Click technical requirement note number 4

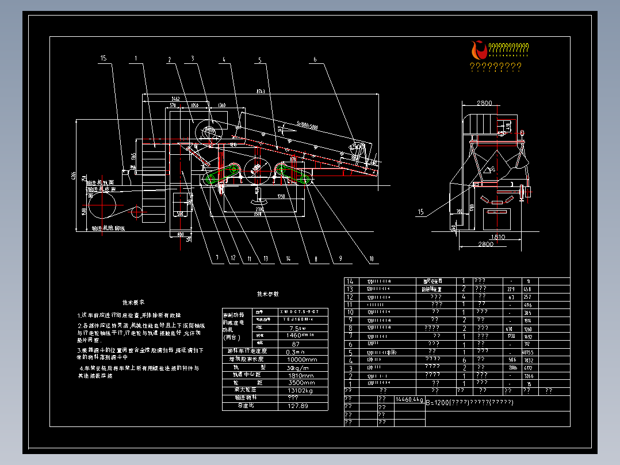(x=138, y=372)
